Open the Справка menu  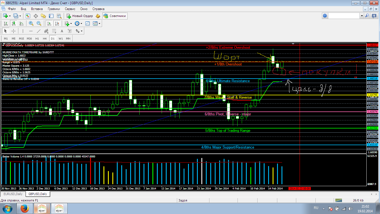coord(98,9)
